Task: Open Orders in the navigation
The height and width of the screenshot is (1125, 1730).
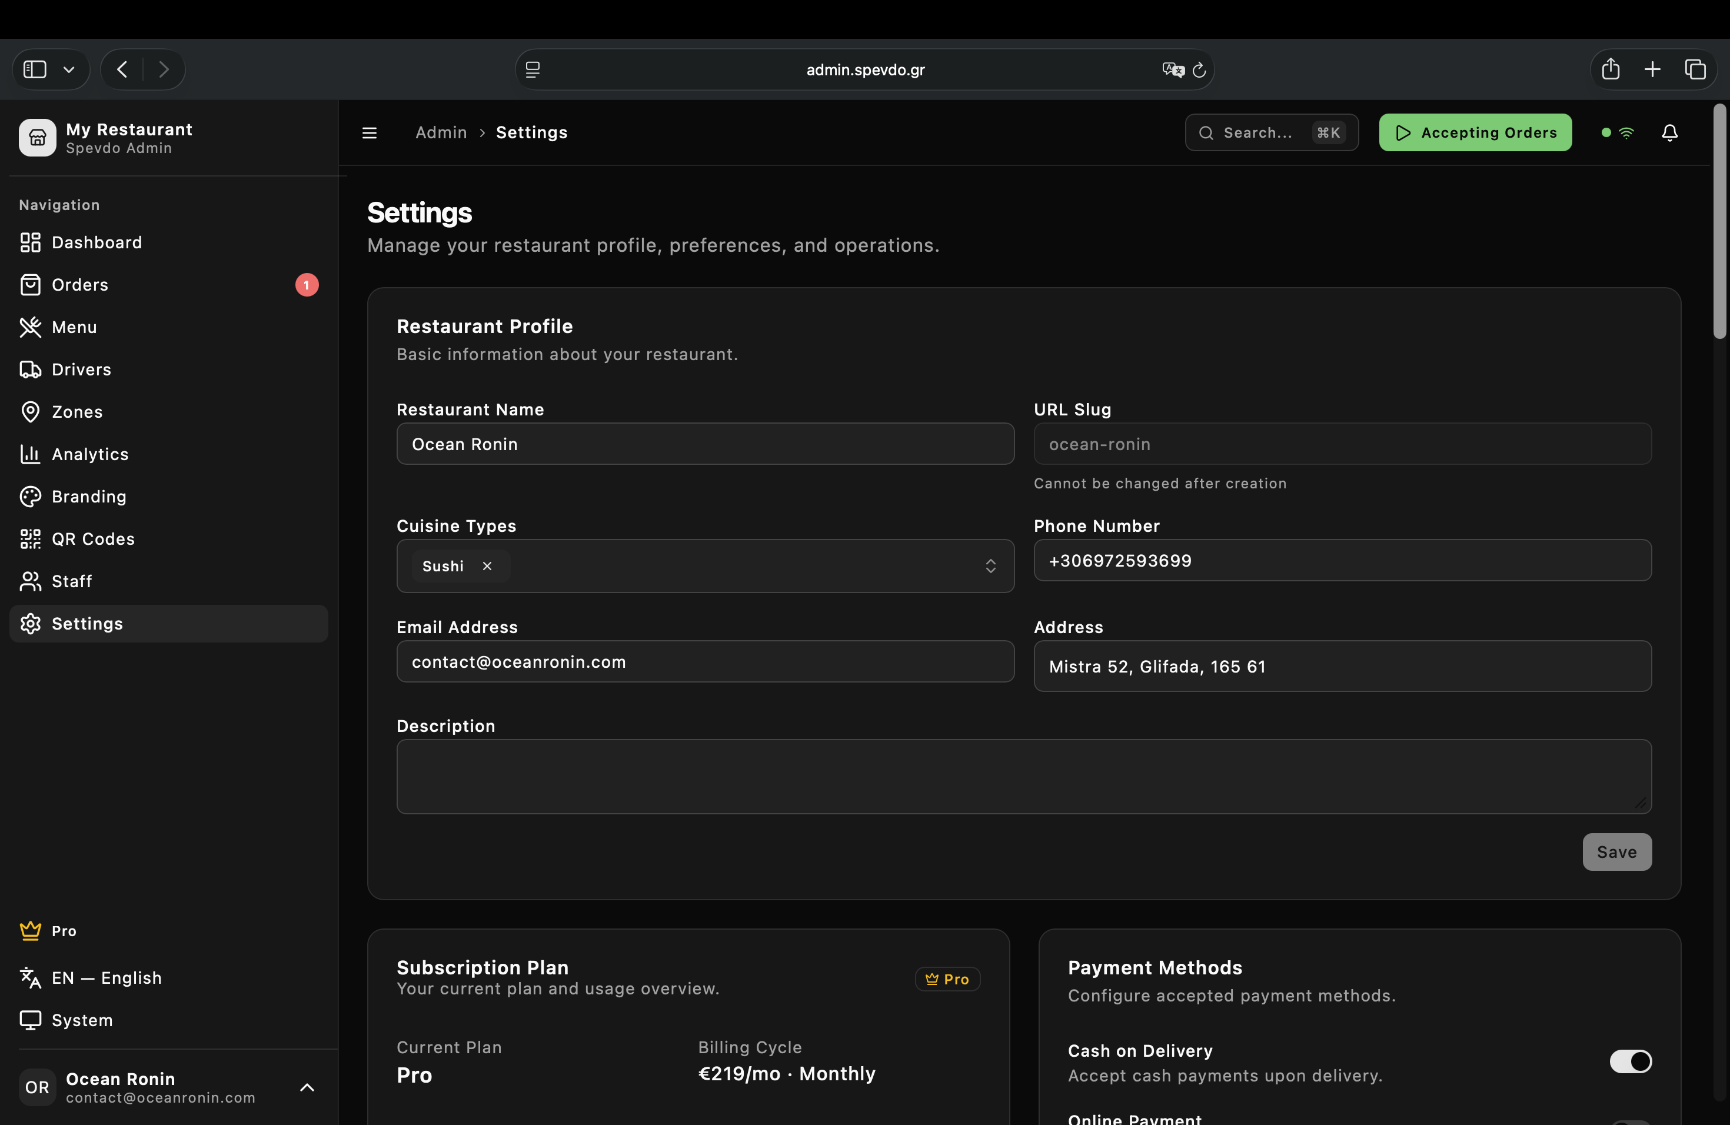Action: [x=80, y=285]
